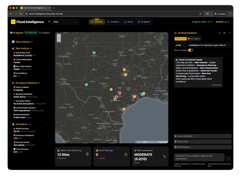
Task: Click the Safety Guidance suggestion
Action: 202,147
